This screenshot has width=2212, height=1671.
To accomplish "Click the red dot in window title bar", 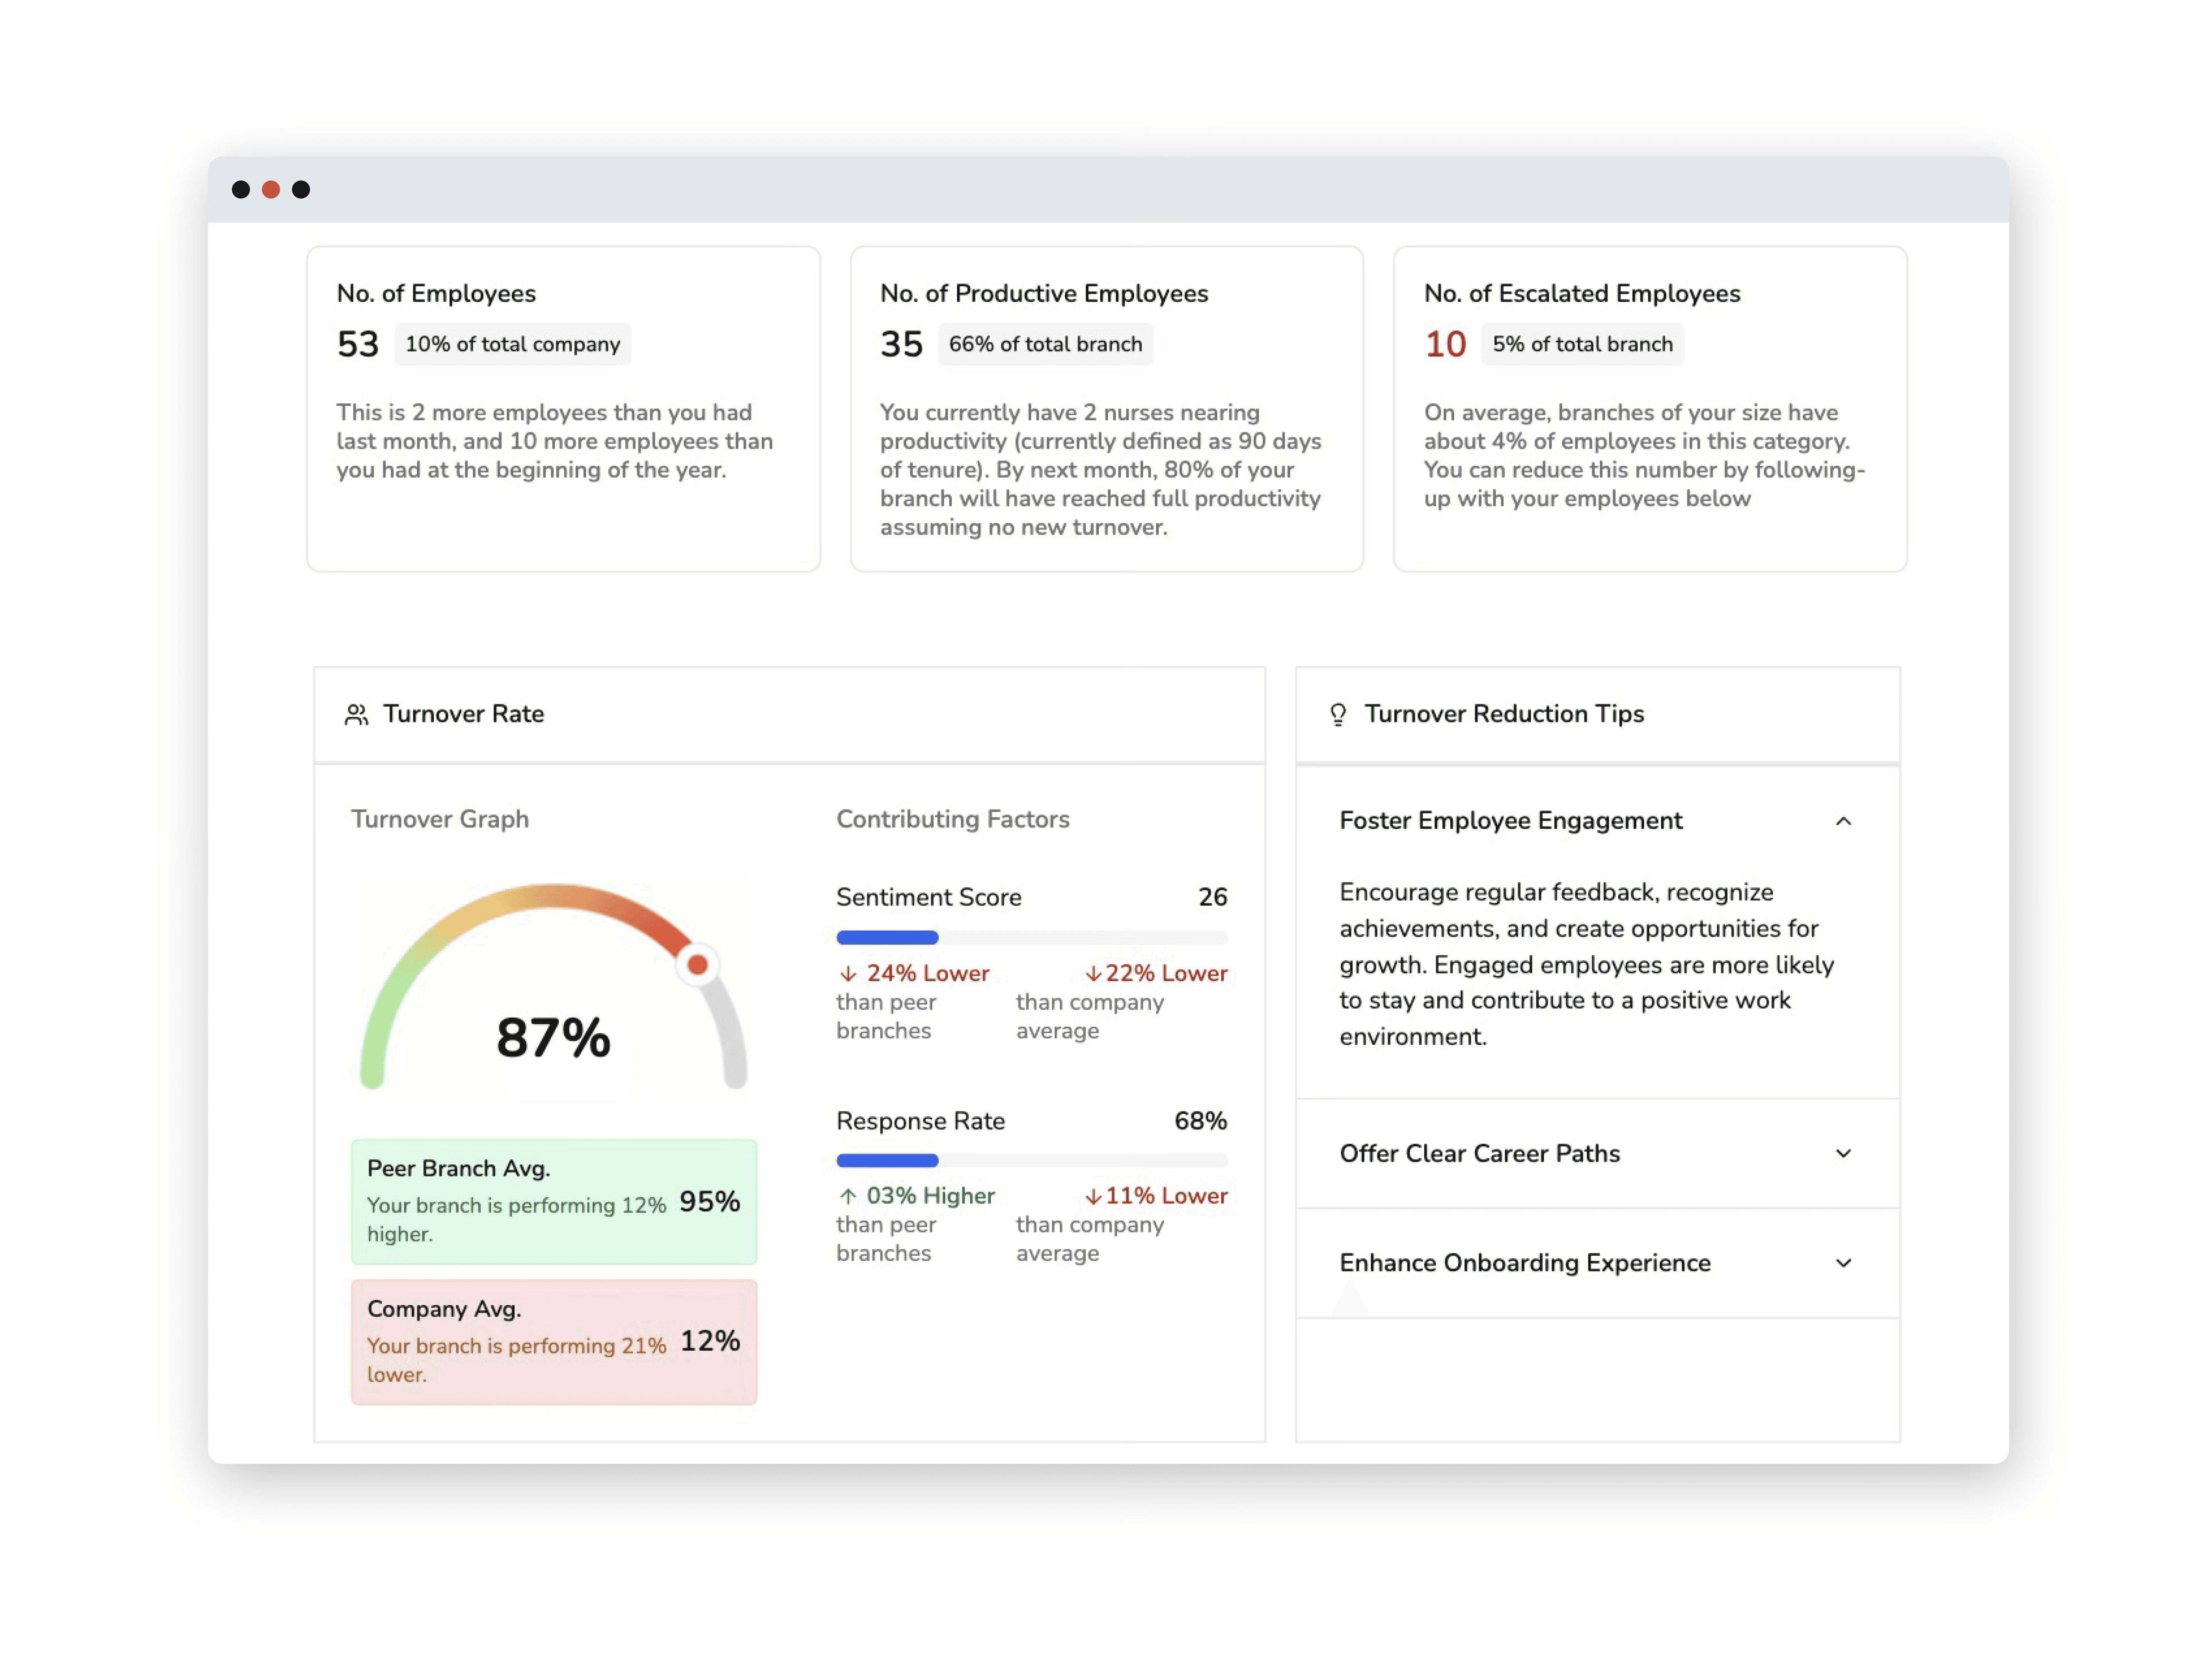I will click(x=271, y=190).
